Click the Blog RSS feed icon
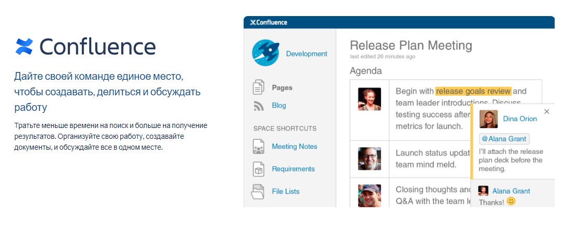The height and width of the screenshot is (230, 578). (x=258, y=106)
